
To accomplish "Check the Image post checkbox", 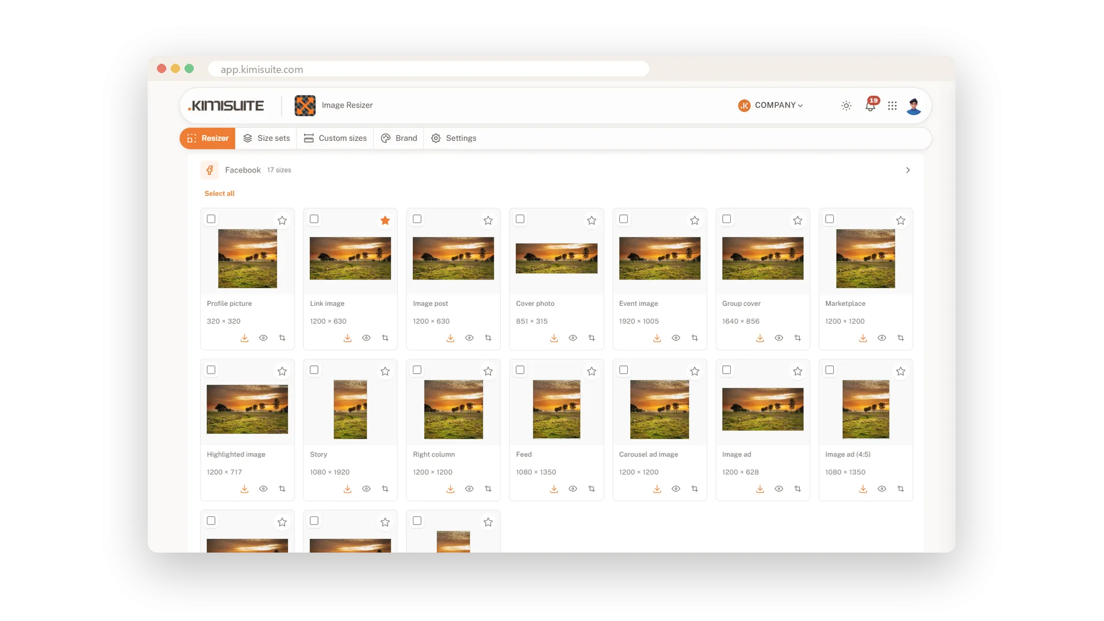I will 417,219.
